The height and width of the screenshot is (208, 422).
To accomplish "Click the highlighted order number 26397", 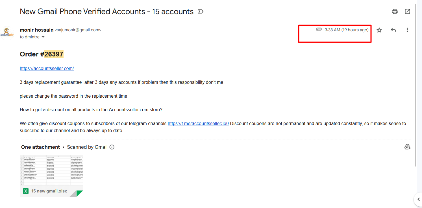I will [54, 54].
